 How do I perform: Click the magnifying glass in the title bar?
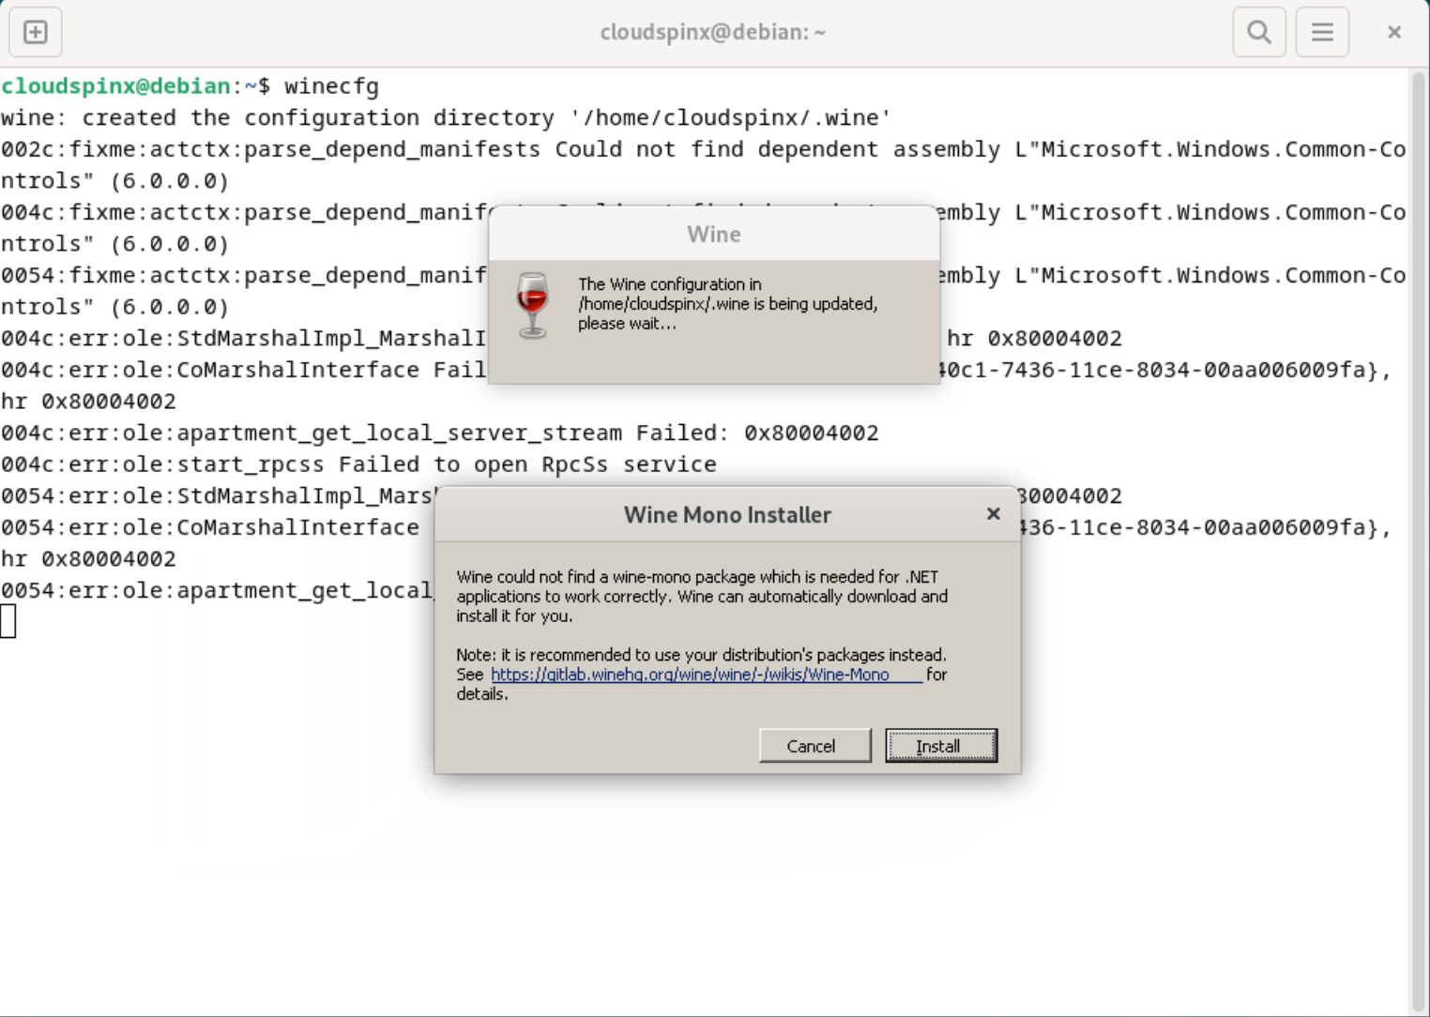tap(1258, 31)
